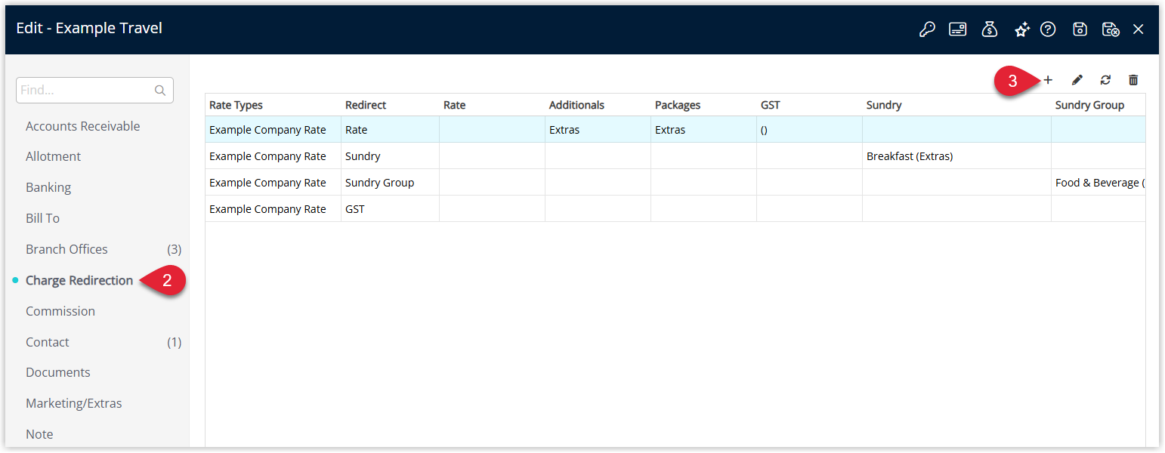Click the '()' cell under GST
Image resolution: width=1165 pixels, height=453 pixels.
coord(809,130)
